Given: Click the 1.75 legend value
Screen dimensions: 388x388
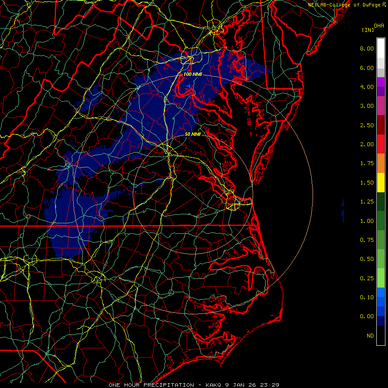Looking at the screenshot, I should (x=367, y=163).
